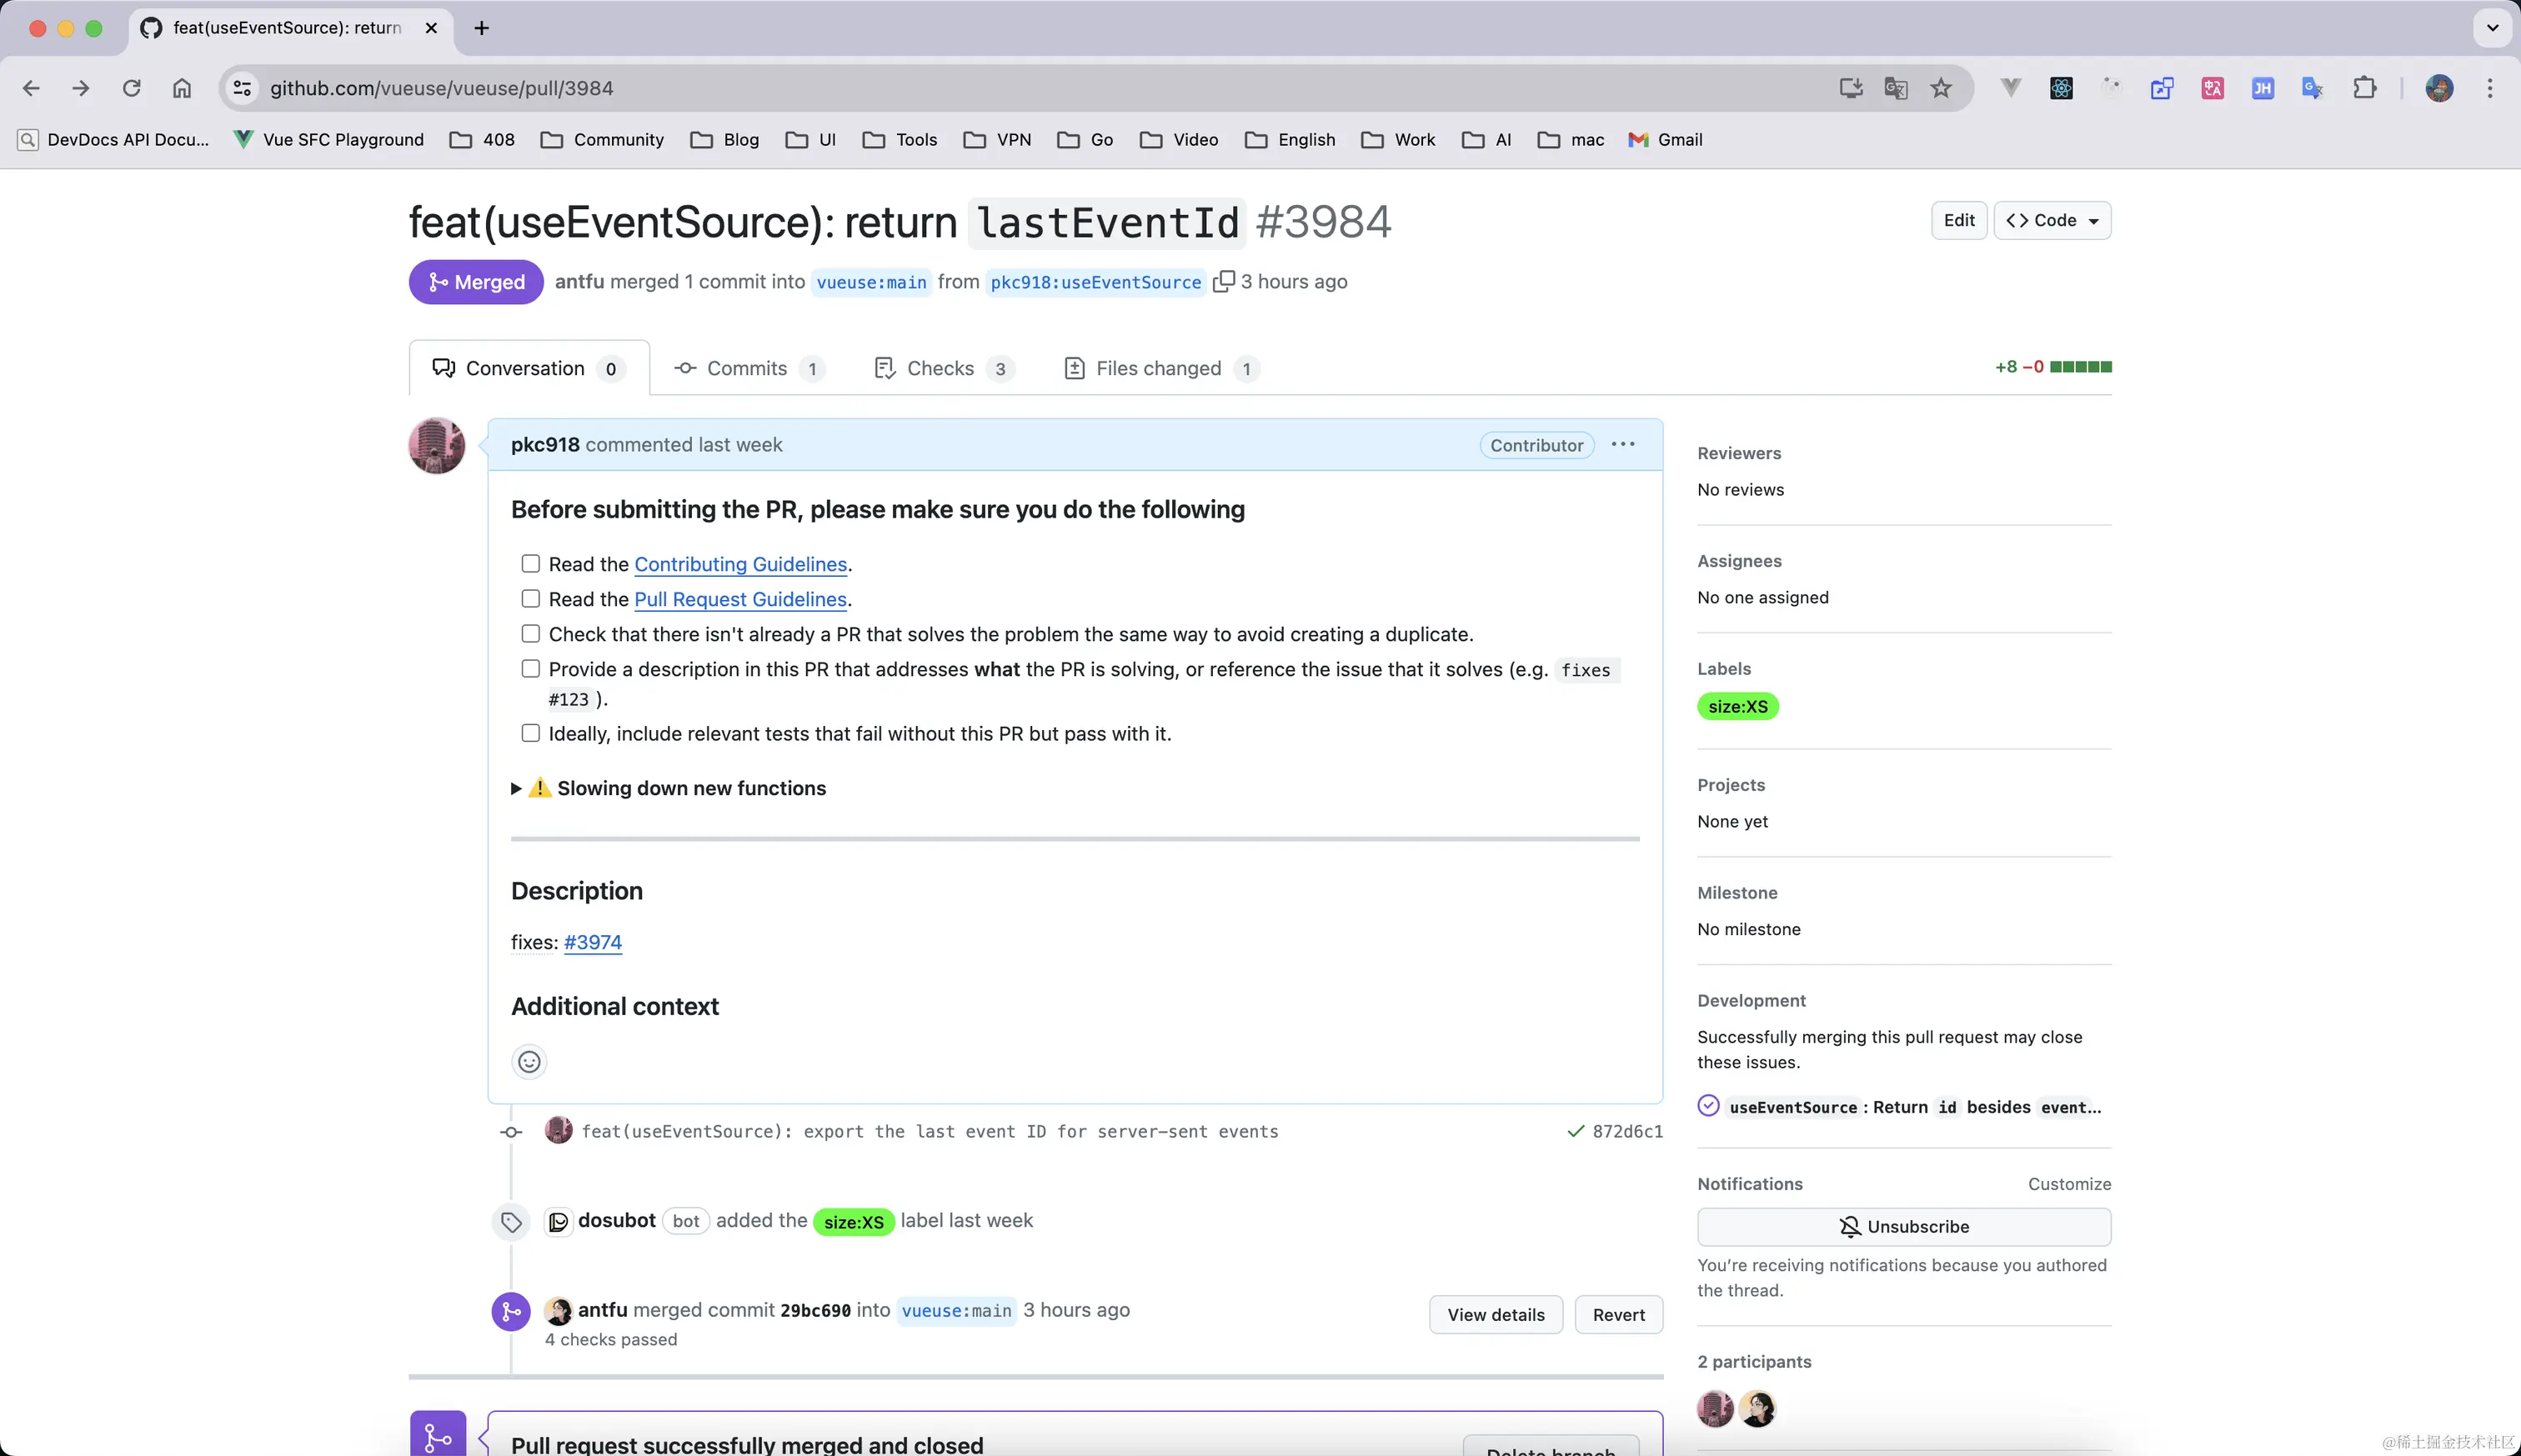The image size is (2521, 1456).
Task: Click the Unsubscribe button
Action: [x=1903, y=1226]
